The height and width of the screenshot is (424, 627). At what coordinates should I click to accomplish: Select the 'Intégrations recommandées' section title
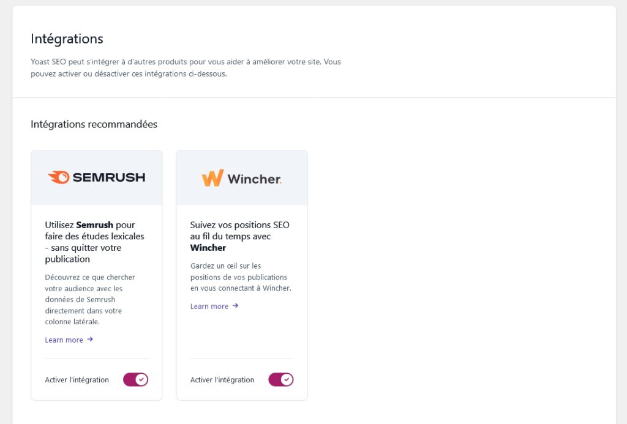point(94,124)
